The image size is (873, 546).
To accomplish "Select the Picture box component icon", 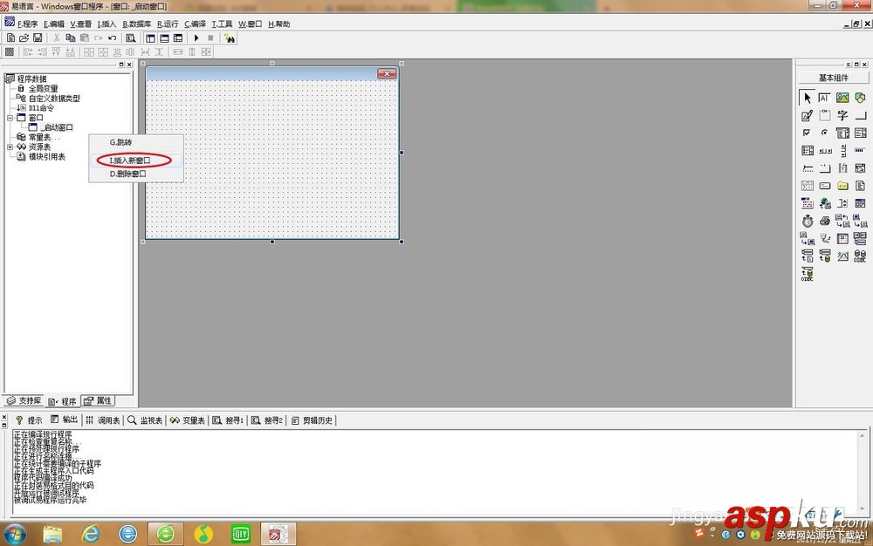I will click(x=842, y=98).
